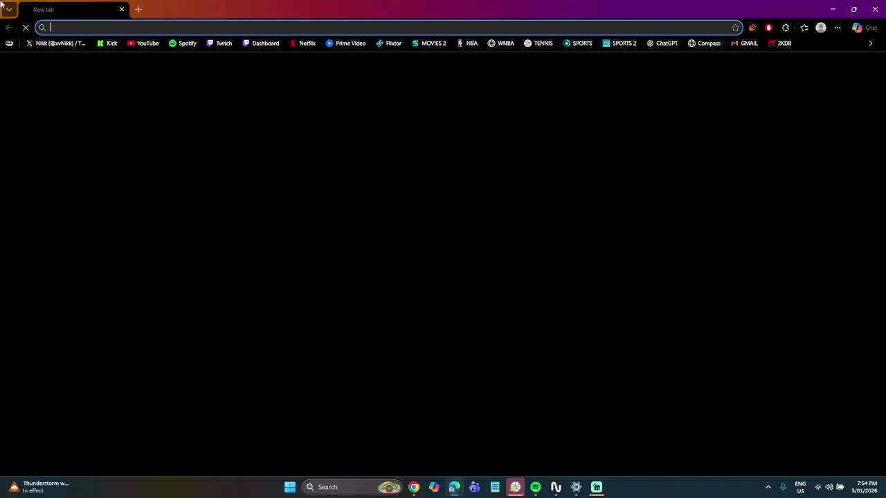Screen dimensions: 886x498
Task: Open Settings and more menu
Action: click(x=838, y=28)
